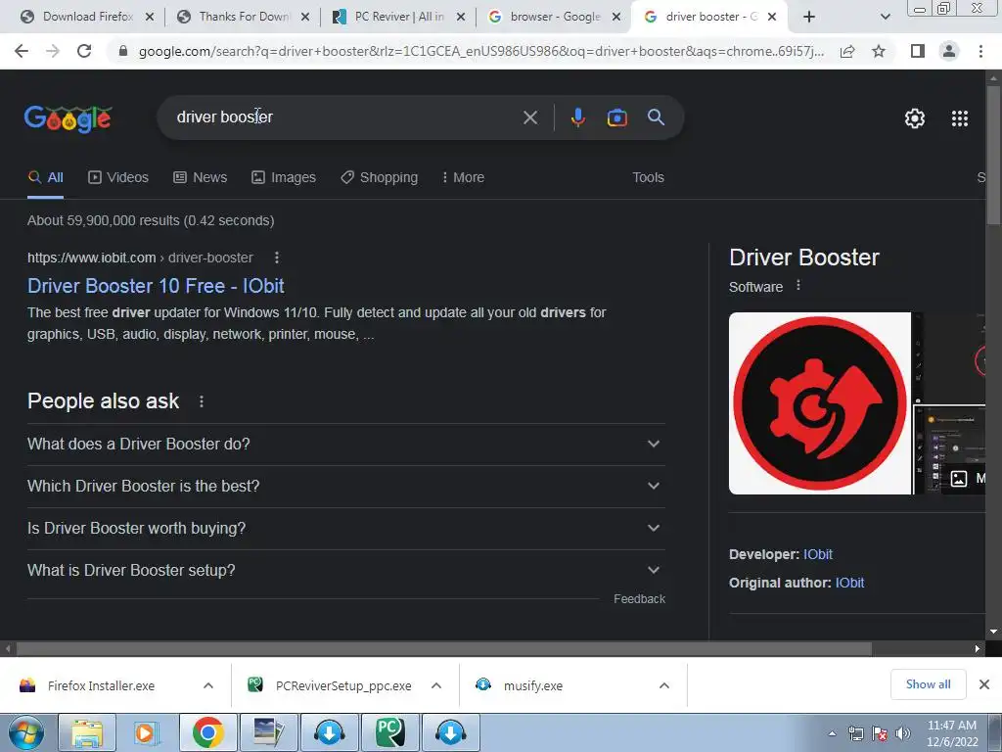Screen dimensions: 1002x752
Task: Open Driver Booster 10 Free - IObit link
Action: point(156,286)
